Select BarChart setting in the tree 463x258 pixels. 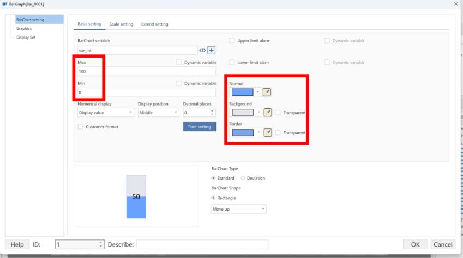(x=39, y=20)
